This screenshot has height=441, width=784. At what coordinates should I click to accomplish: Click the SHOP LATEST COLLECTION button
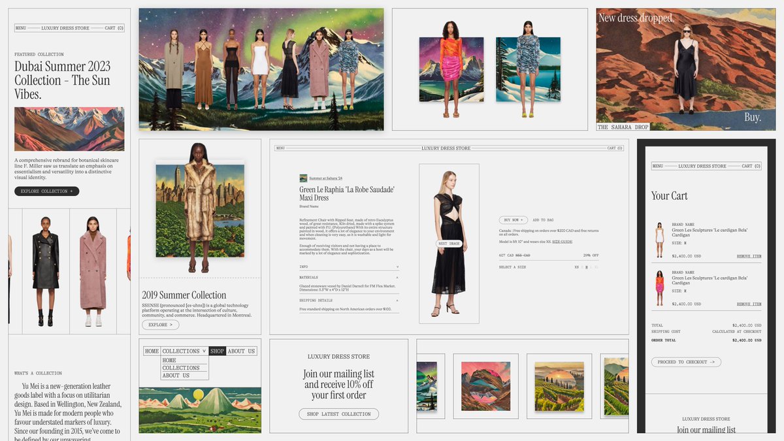(338, 414)
